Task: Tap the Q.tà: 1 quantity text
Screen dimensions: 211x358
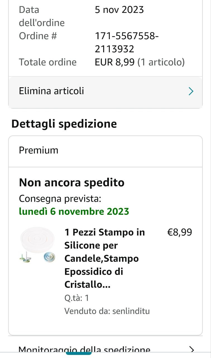Action: (77, 298)
